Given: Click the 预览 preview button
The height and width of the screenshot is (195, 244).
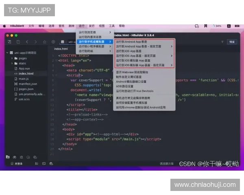Looking at the screenshot, I should 231,42.
